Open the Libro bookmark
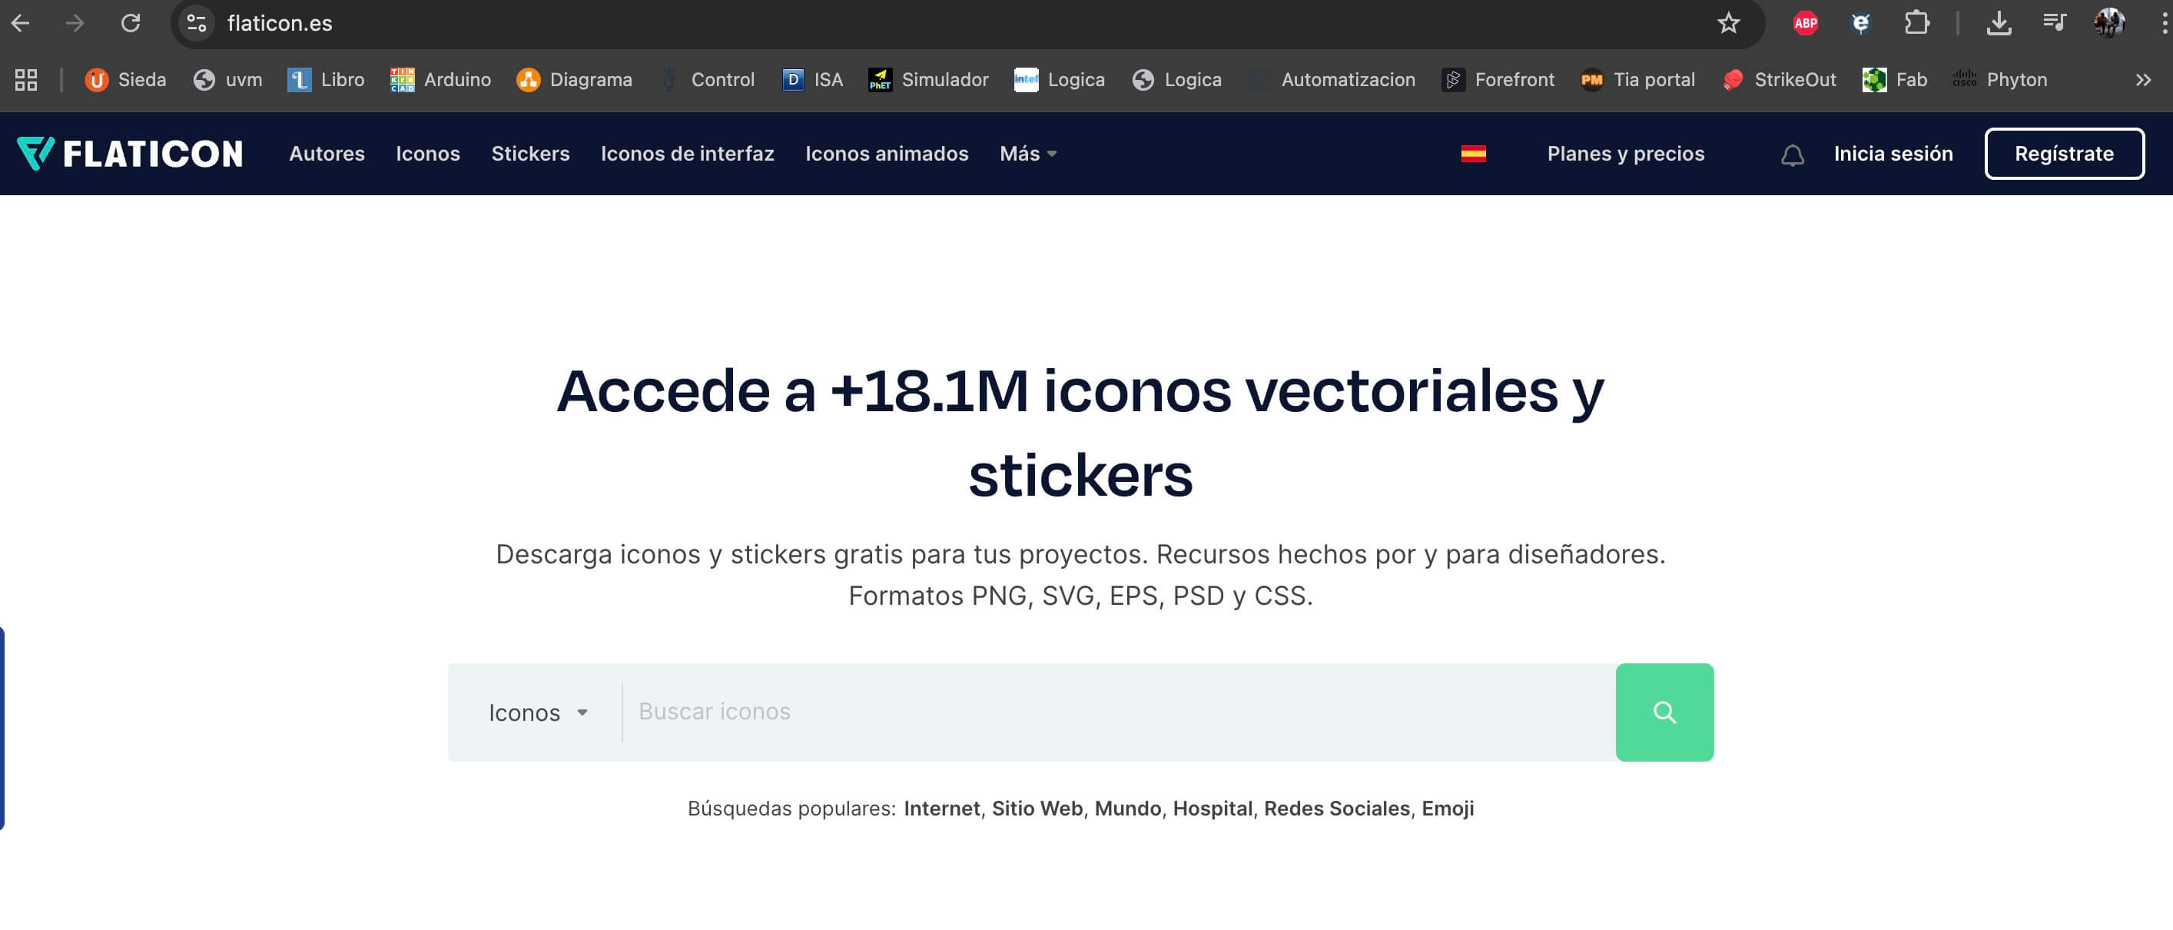 (x=327, y=79)
